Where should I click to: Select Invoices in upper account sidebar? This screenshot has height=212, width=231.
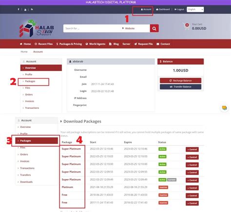[x=30, y=101]
